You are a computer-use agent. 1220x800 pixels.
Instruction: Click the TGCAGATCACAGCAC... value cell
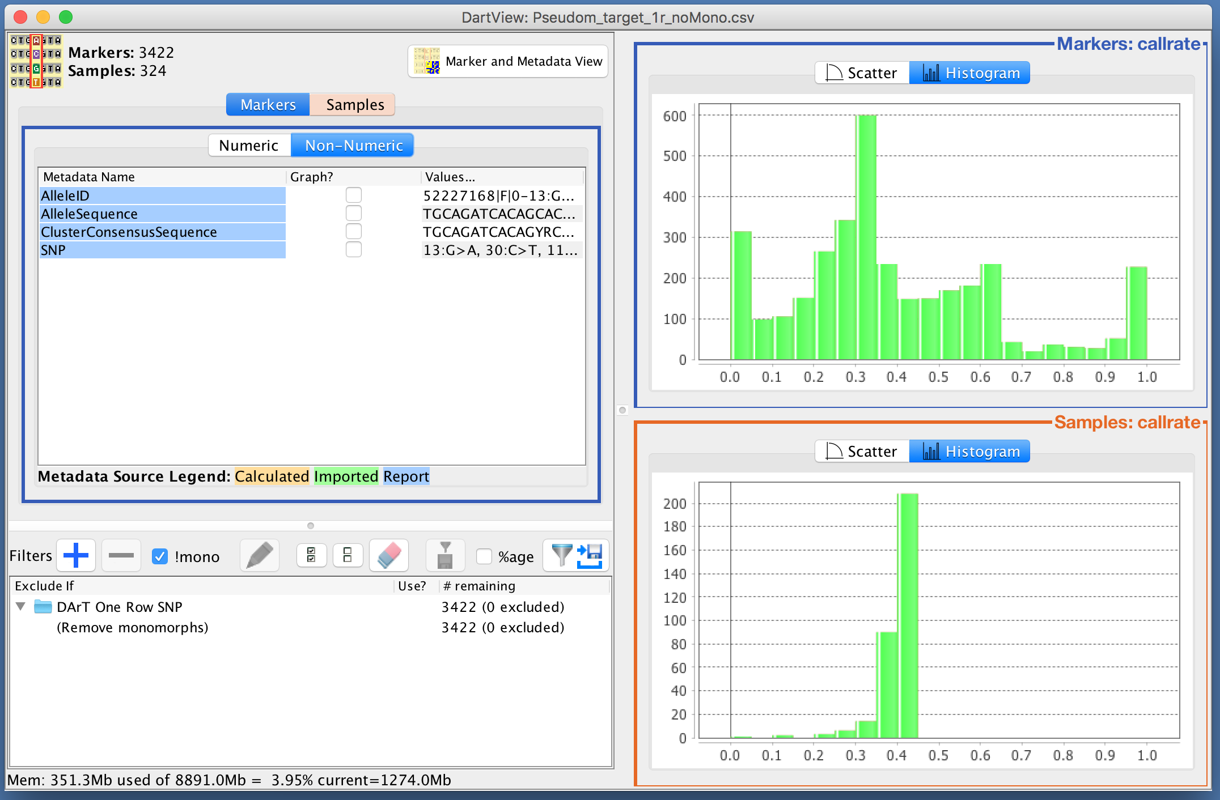point(501,214)
